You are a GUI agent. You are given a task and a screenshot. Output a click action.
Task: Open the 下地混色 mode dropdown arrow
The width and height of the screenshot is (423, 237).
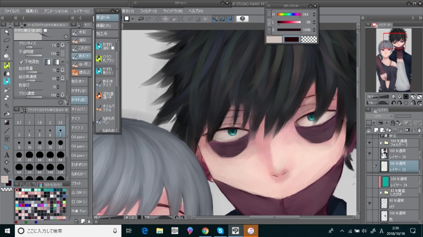point(62,62)
